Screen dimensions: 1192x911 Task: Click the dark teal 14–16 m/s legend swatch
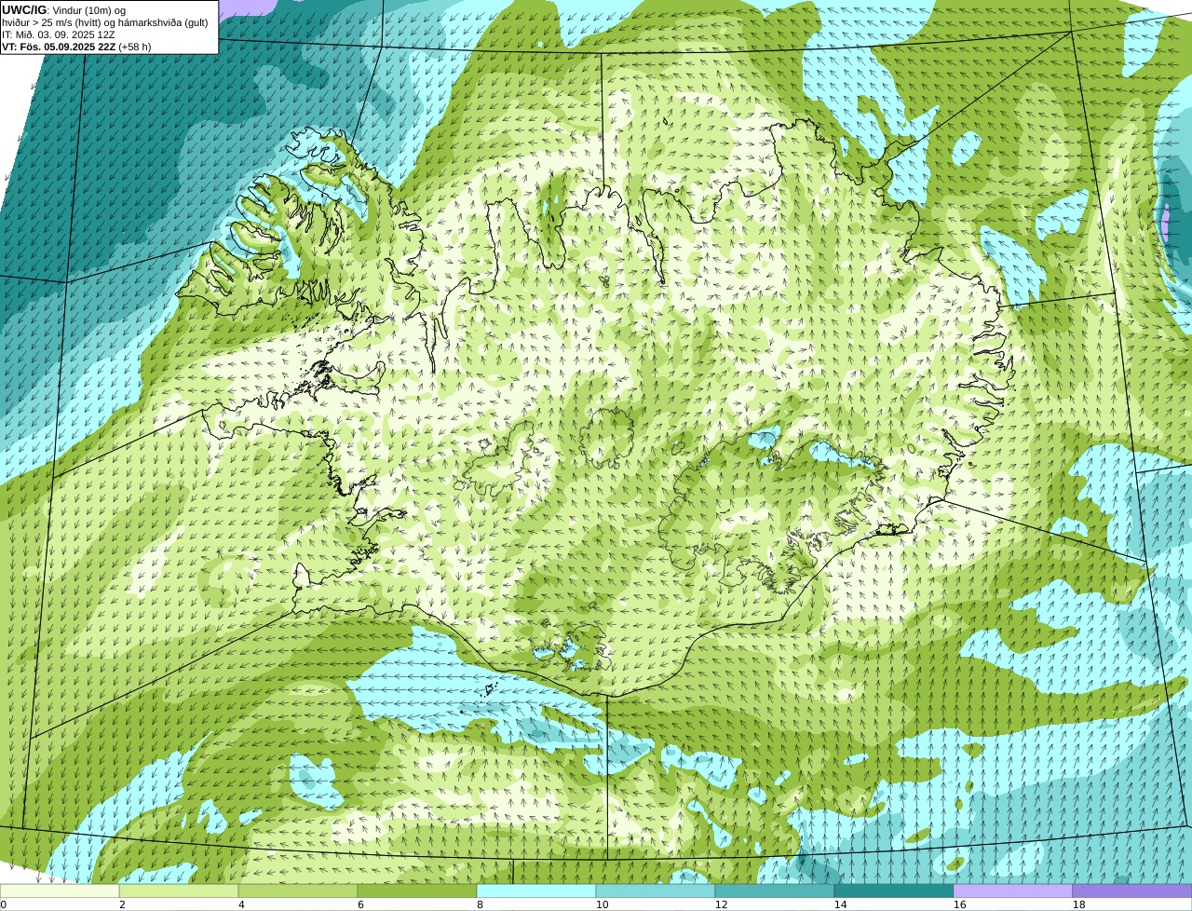pos(894,891)
